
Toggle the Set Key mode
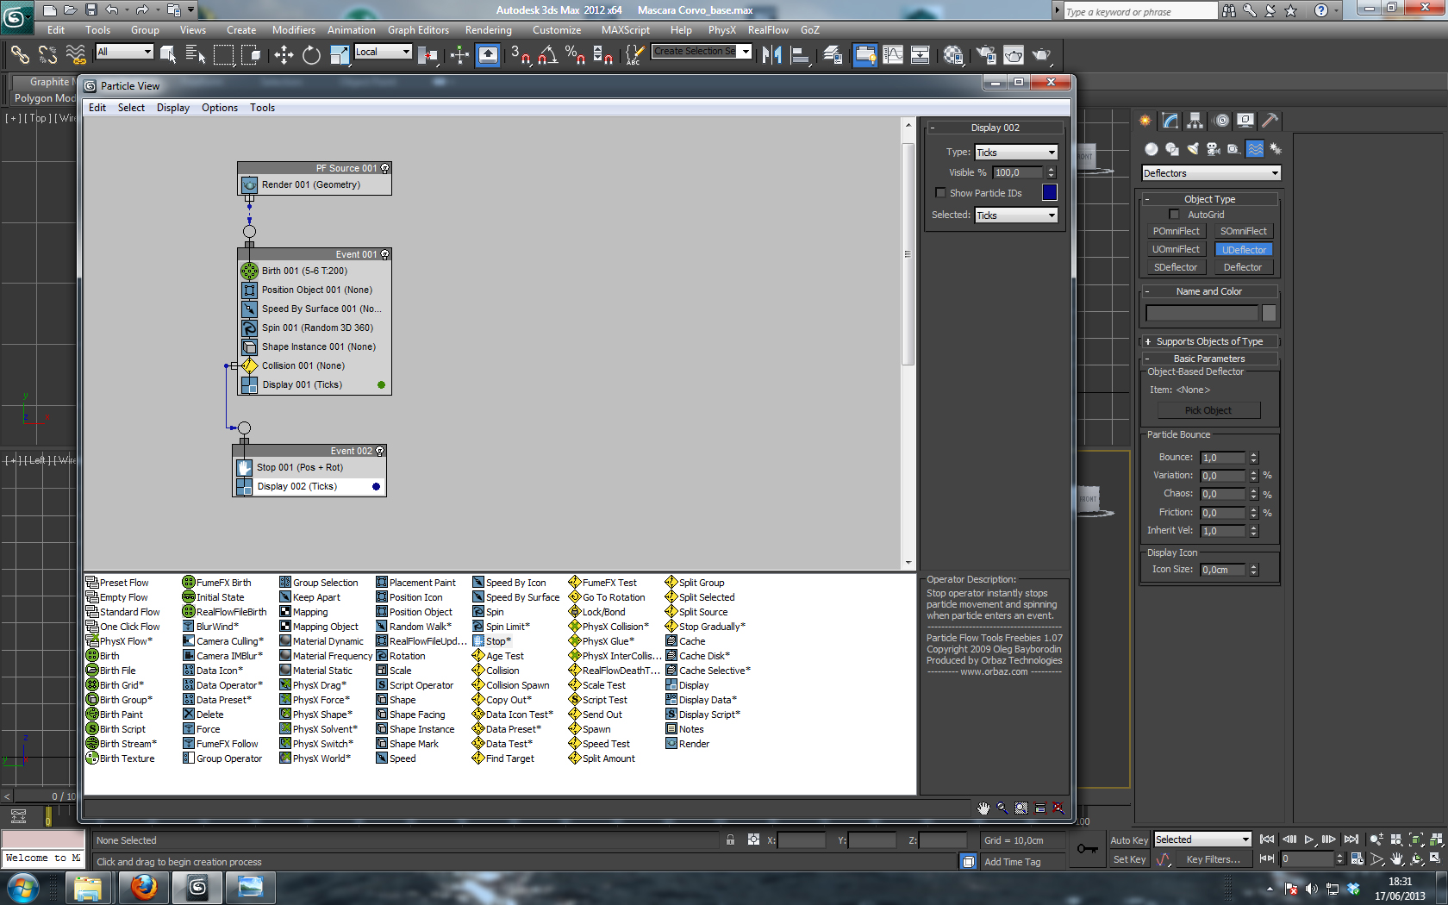[x=1128, y=859]
